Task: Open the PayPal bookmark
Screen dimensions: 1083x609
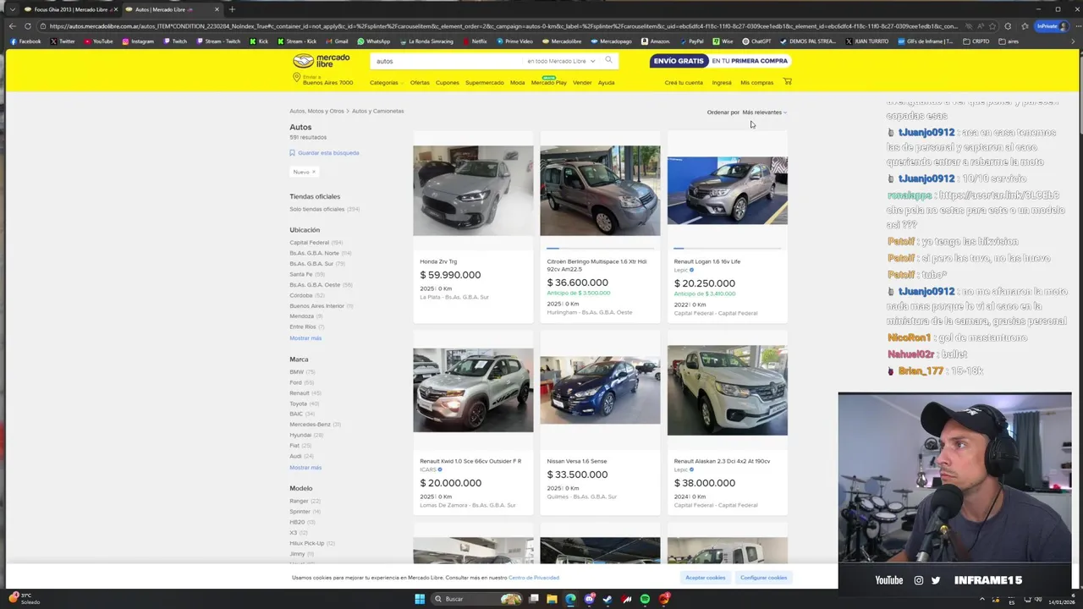Action: click(x=691, y=41)
